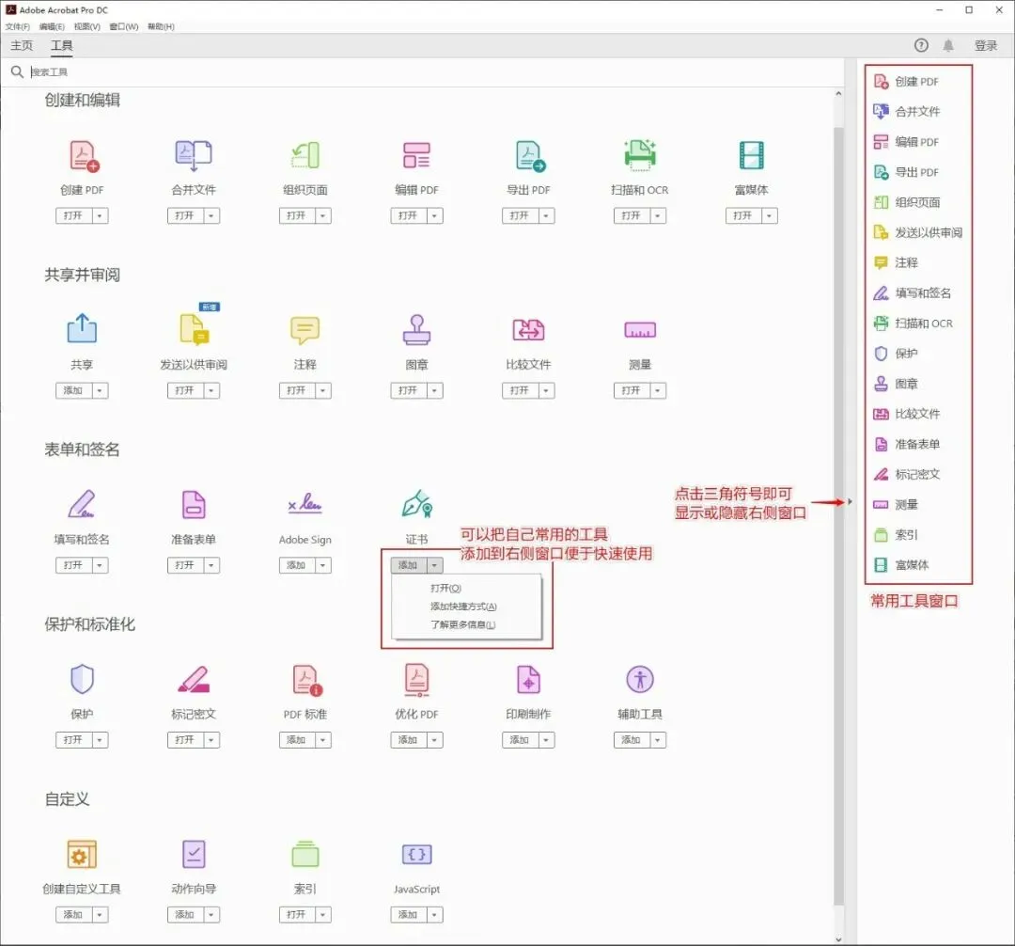1015x946 pixels.
Task: Open the 编辑(E) menu
Action: (x=52, y=26)
